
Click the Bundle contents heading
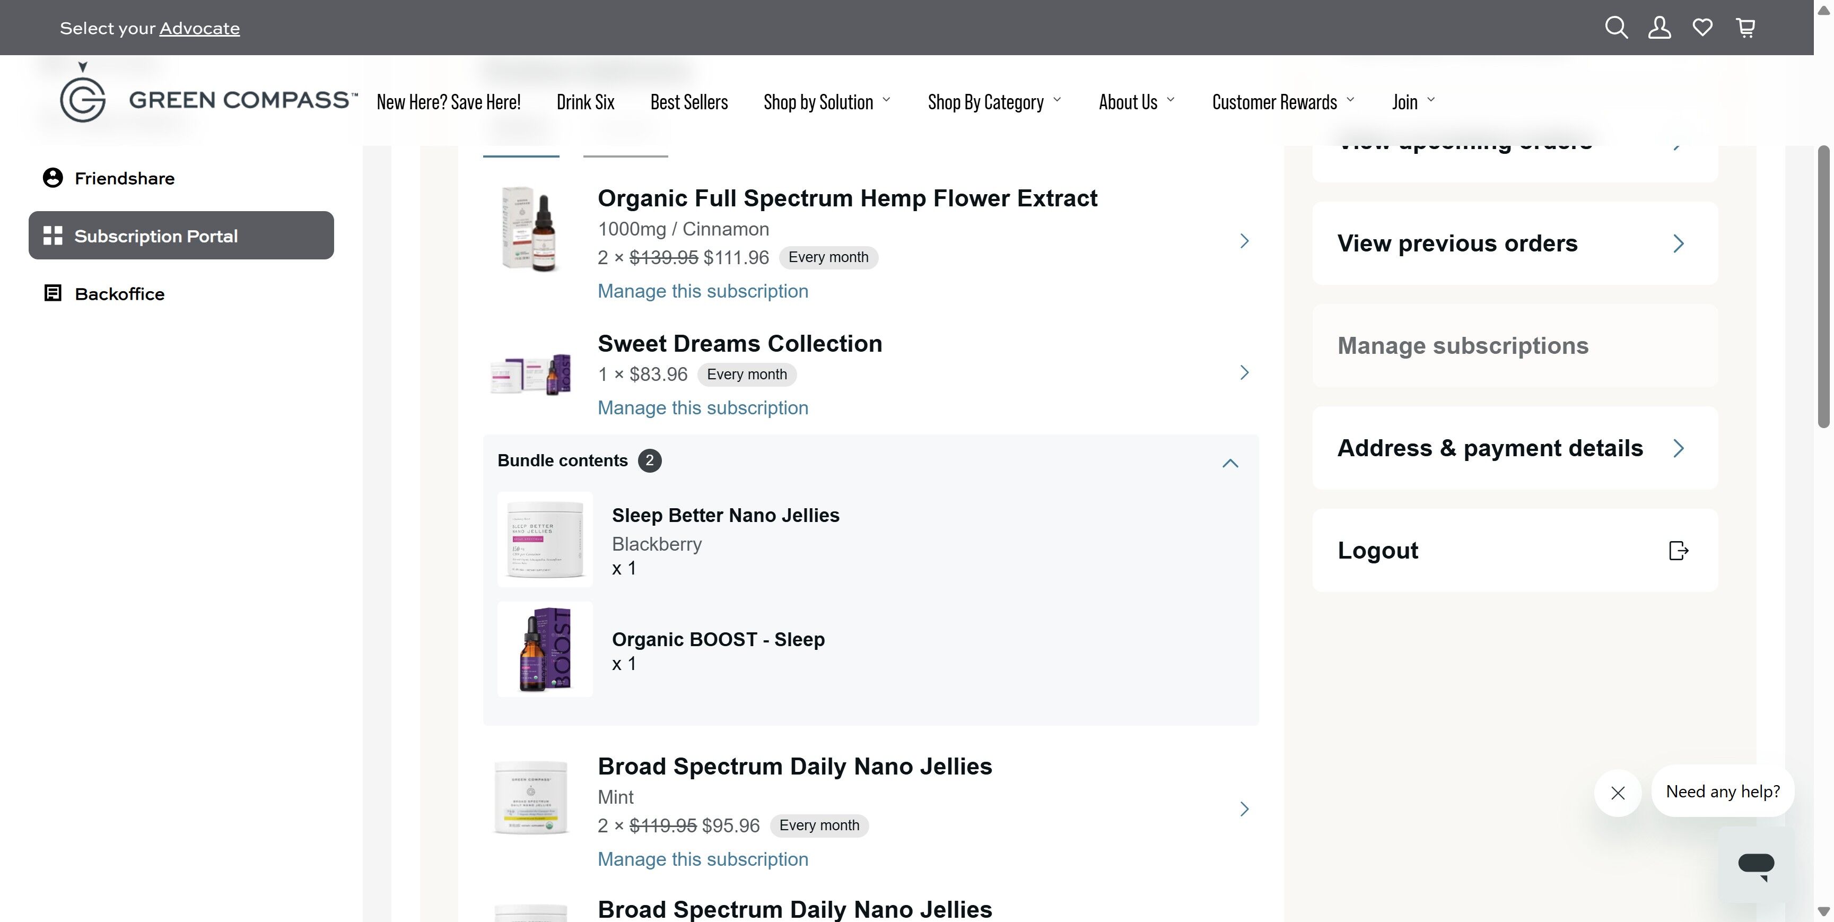[x=562, y=460]
